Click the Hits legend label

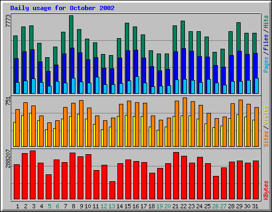tap(266, 22)
